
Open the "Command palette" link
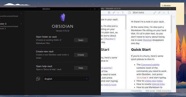(x=150, y=65)
